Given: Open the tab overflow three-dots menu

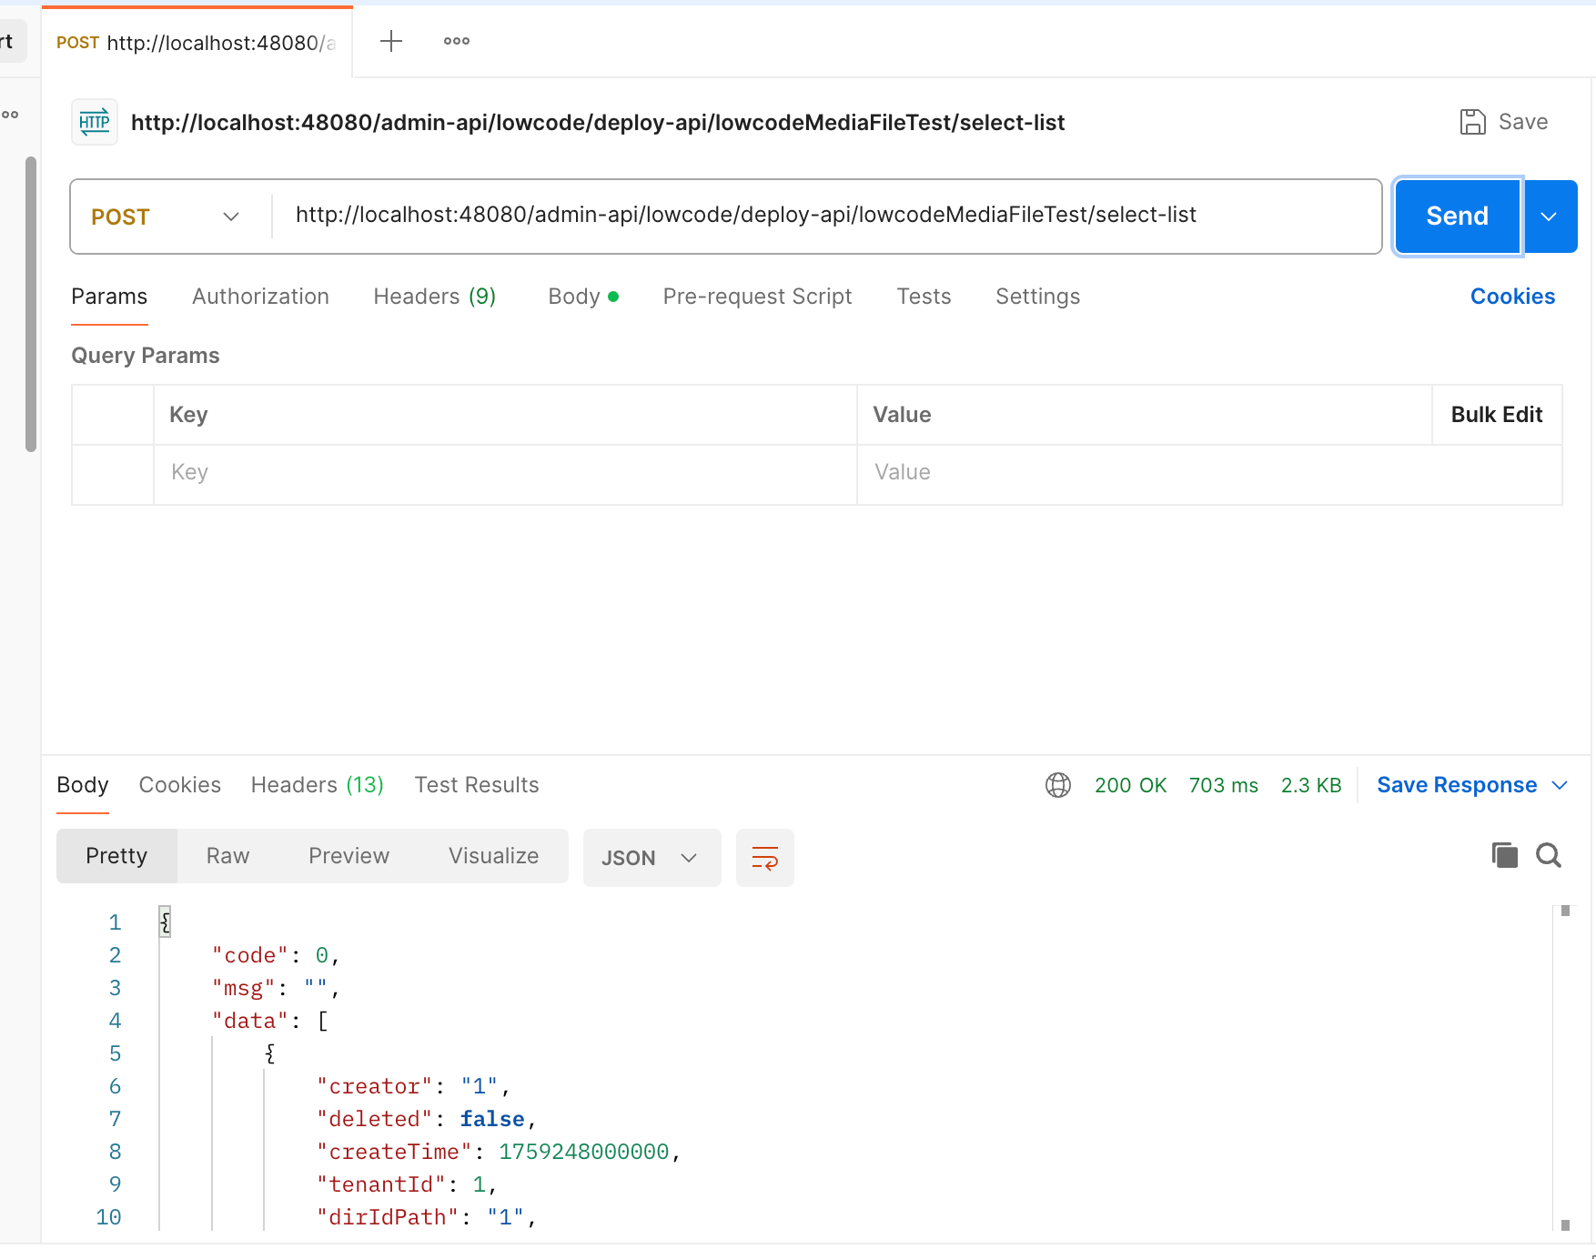Looking at the screenshot, I should click(457, 41).
